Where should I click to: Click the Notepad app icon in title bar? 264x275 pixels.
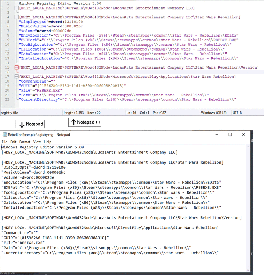click(x=5, y=135)
